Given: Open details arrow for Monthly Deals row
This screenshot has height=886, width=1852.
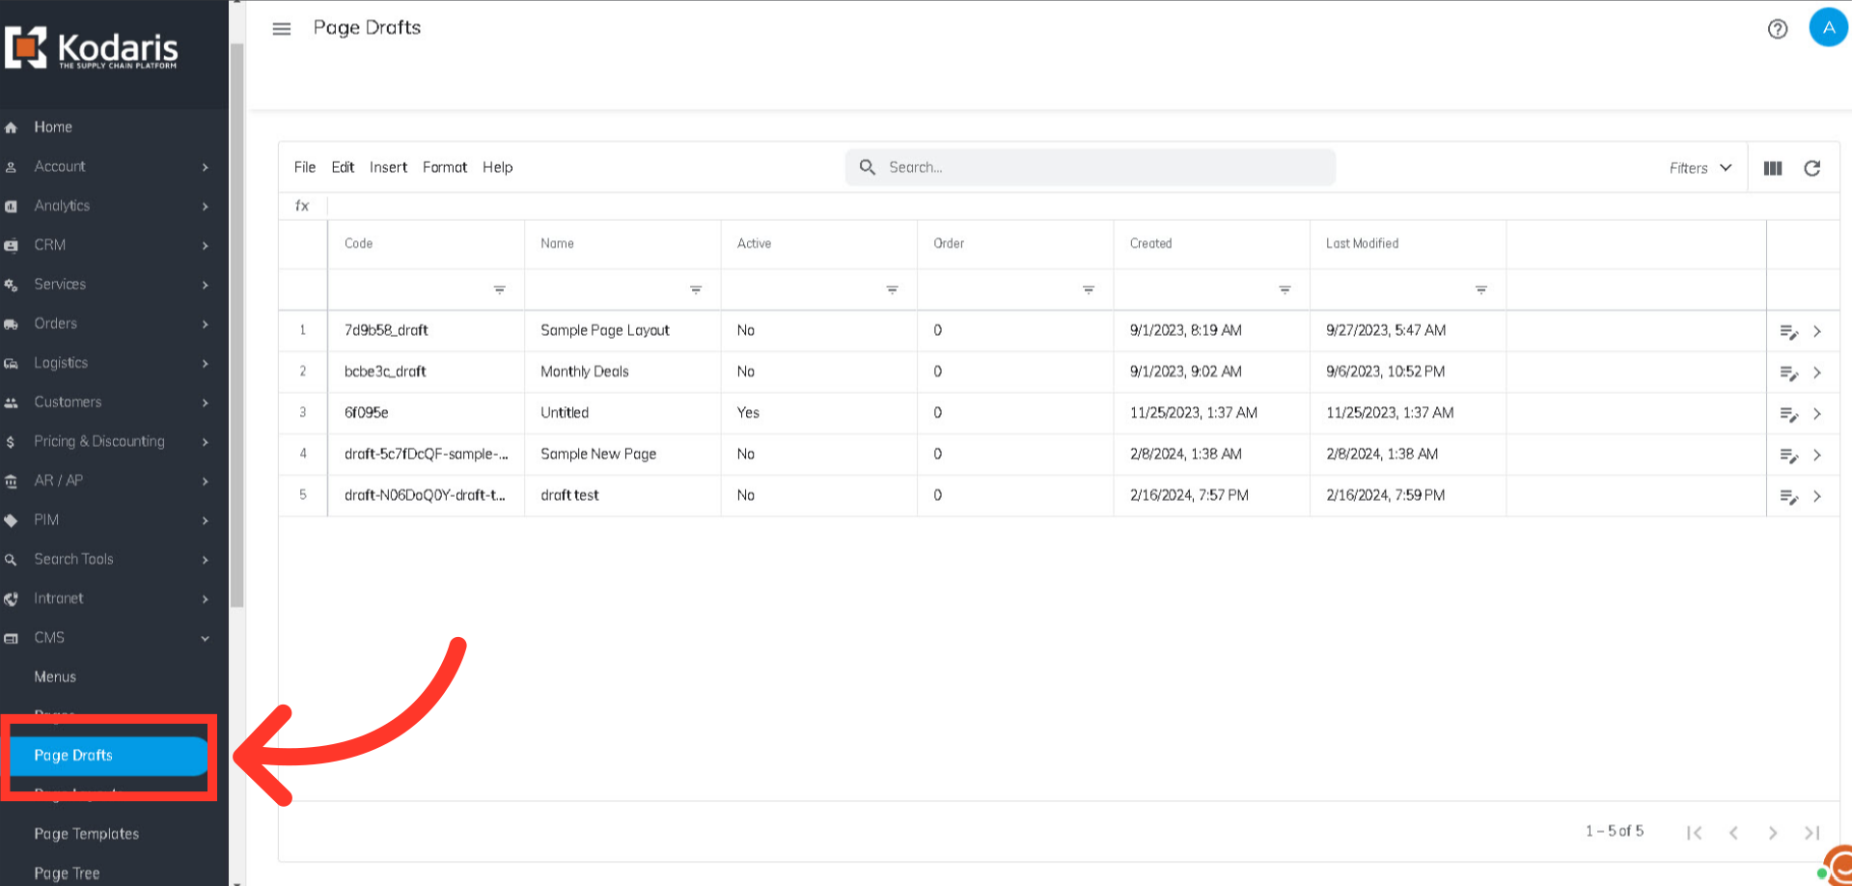Looking at the screenshot, I should click(x=1817, y=373).
